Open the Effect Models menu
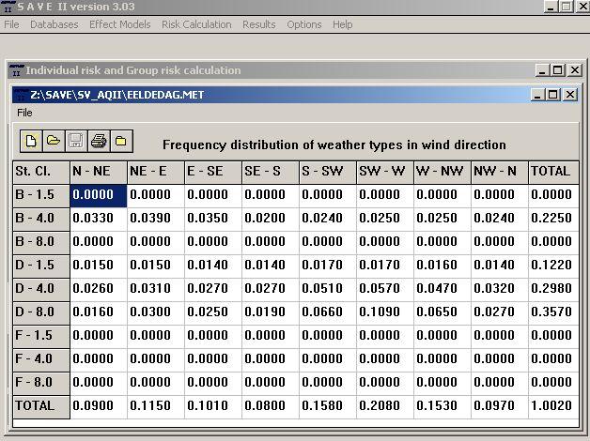This screenshot has width=590, height=441. [119, 24]
